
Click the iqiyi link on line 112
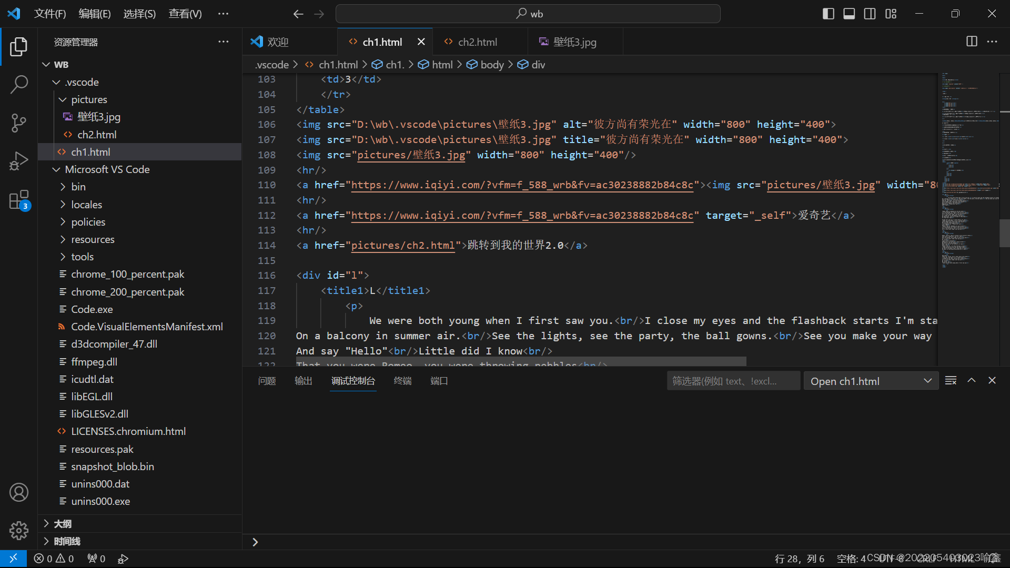(522, 215)
